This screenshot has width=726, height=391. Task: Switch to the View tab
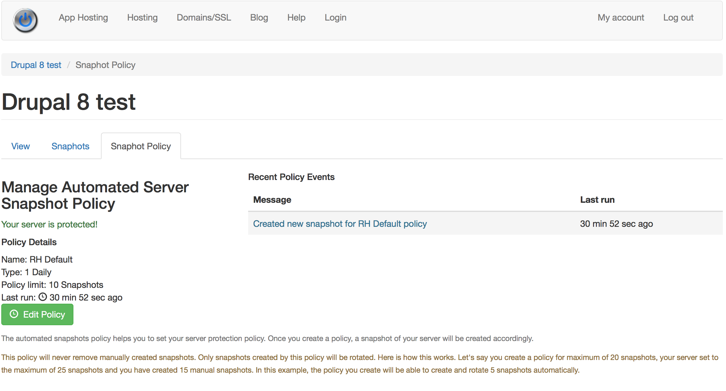21,146
